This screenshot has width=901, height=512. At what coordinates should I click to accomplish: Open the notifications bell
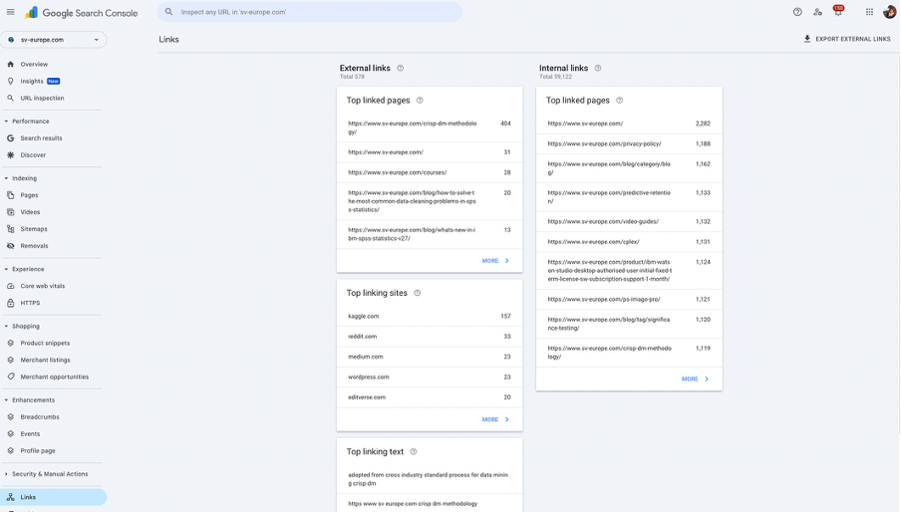coord(837,12)
